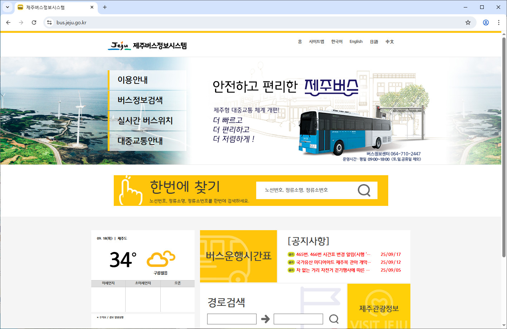
Task: Open 버스운행시간표 tile
Action: point(238,256)
